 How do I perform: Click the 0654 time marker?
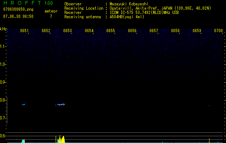pyautogui.click(x=89, y=31)
